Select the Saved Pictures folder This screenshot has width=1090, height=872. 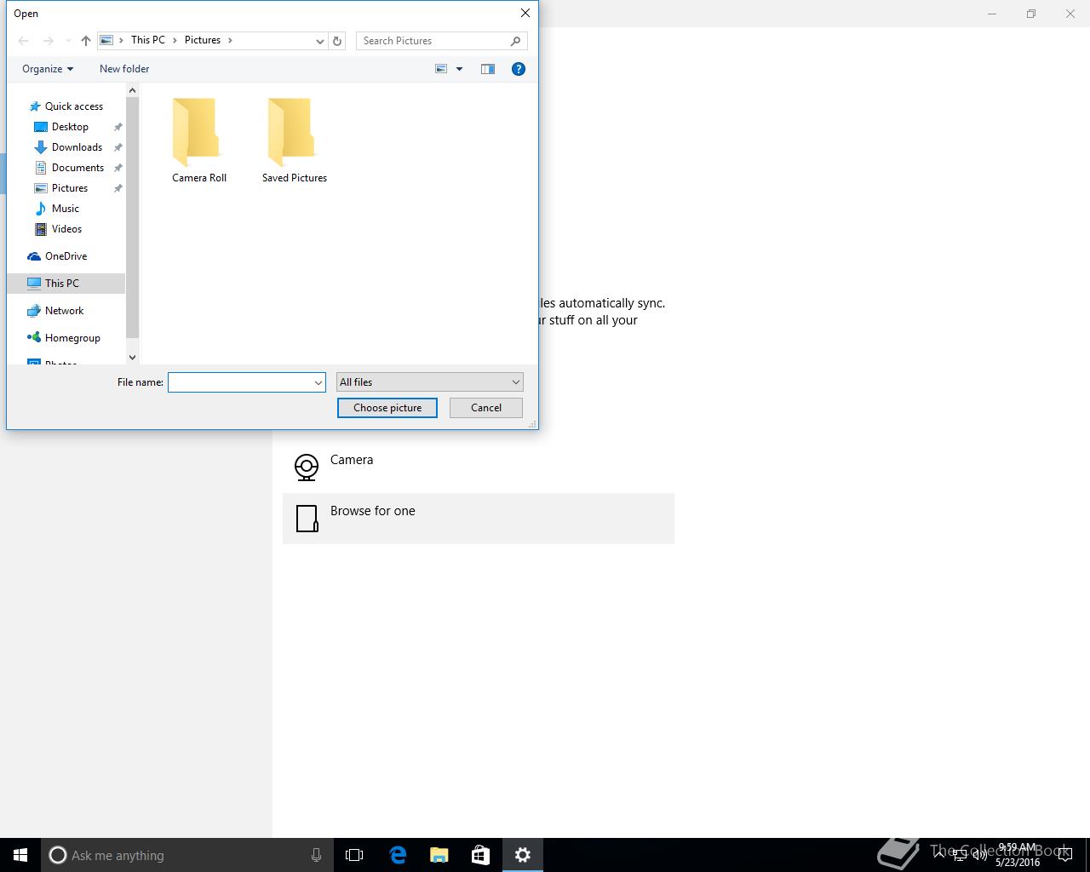[x=295, y=141]
